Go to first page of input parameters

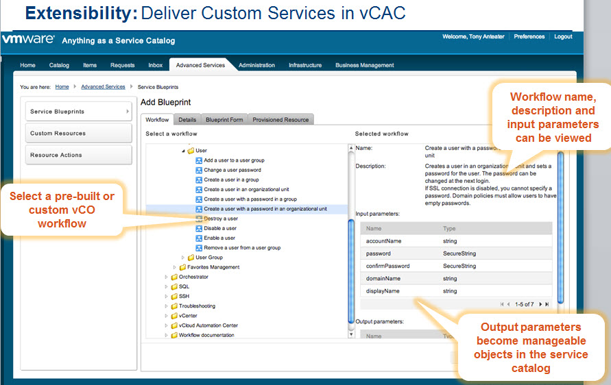(502, 304)
